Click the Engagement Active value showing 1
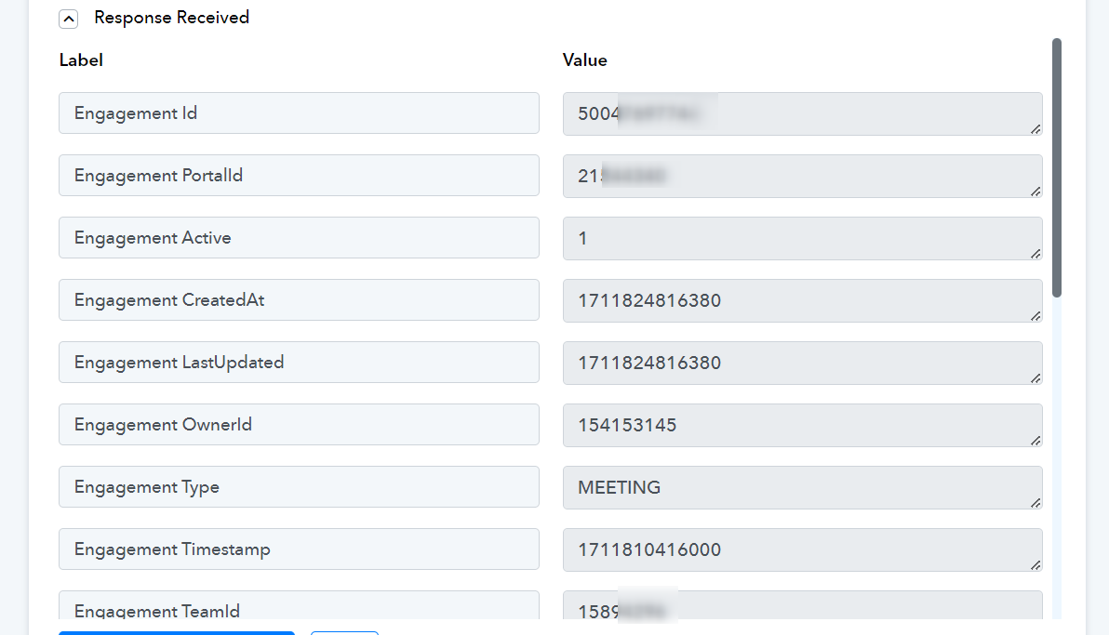The height and width of the screenshot is (635, 1109). click(x=803, y=238)
